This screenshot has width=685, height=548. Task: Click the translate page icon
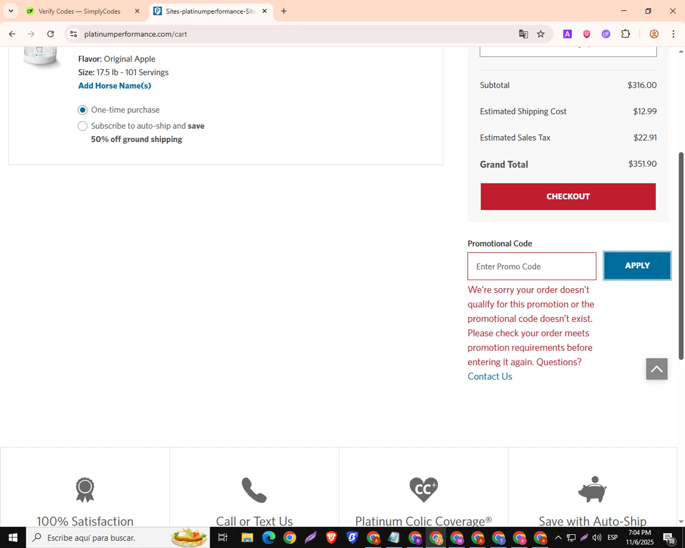coord(523,34)
